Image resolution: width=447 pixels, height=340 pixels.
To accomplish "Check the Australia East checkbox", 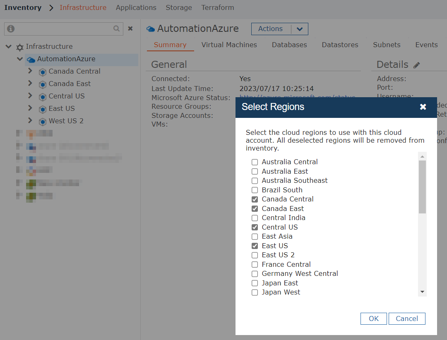I will point(255,171).
